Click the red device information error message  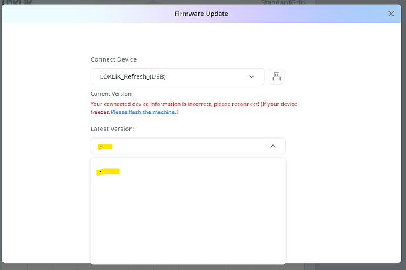(194, 108)
